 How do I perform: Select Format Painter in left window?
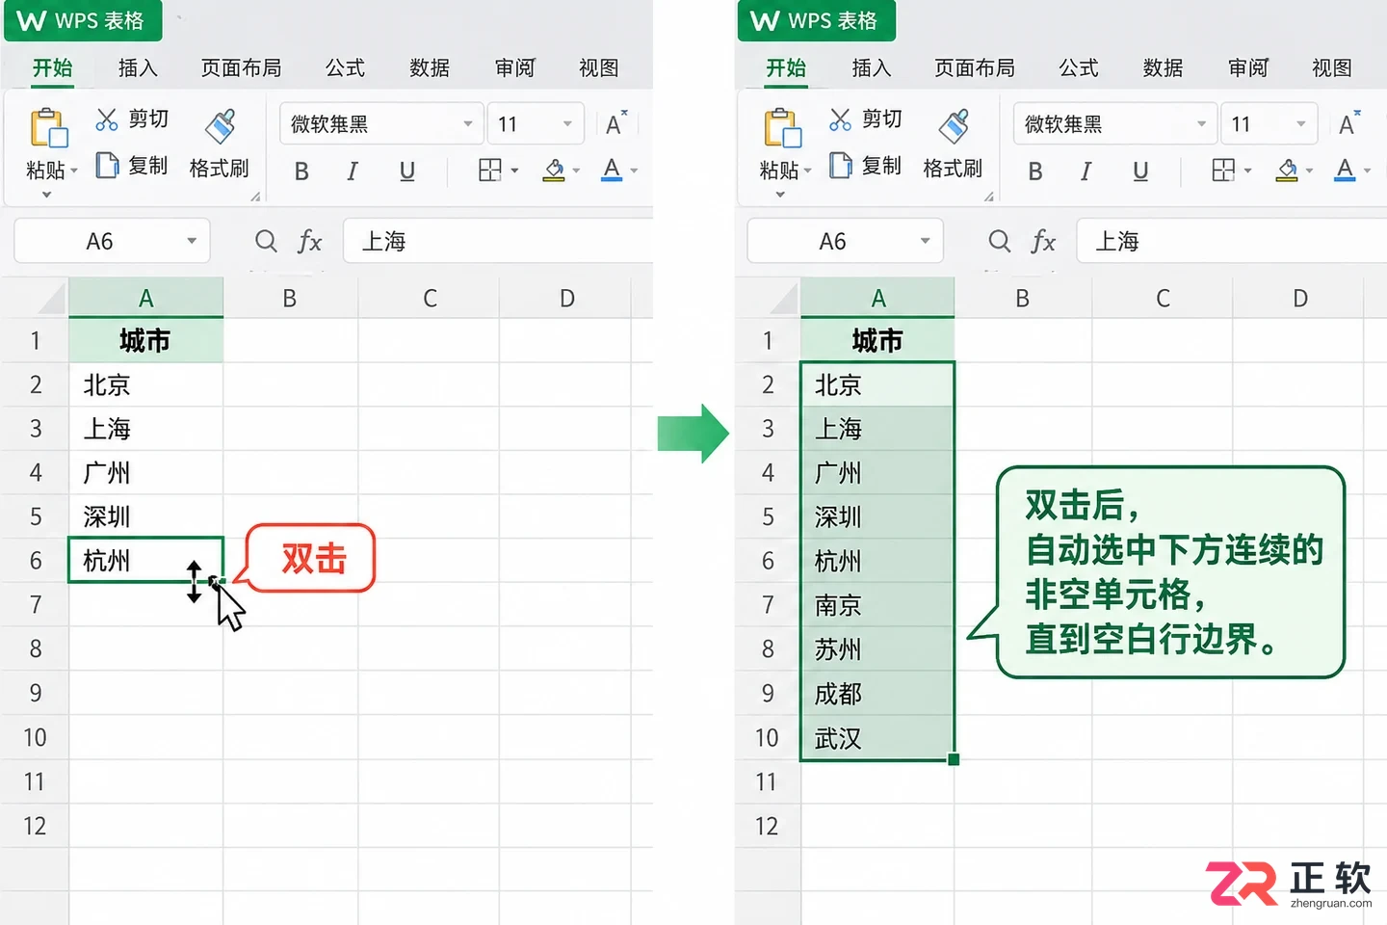point(220,145)
